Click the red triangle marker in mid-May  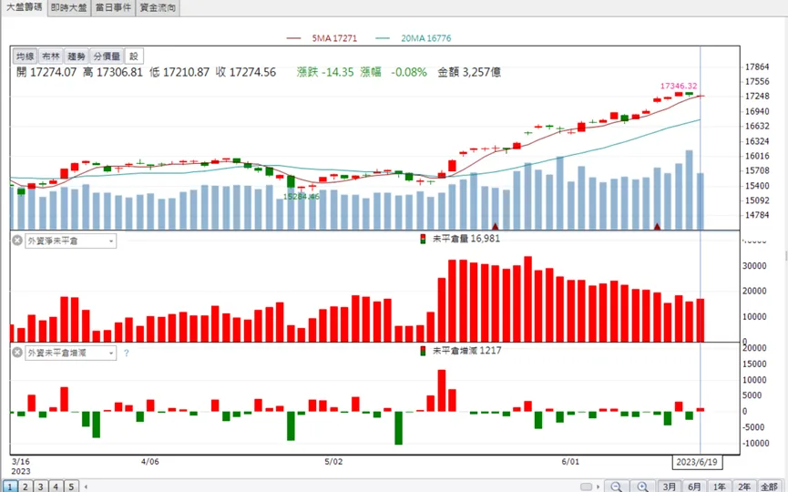495,227
